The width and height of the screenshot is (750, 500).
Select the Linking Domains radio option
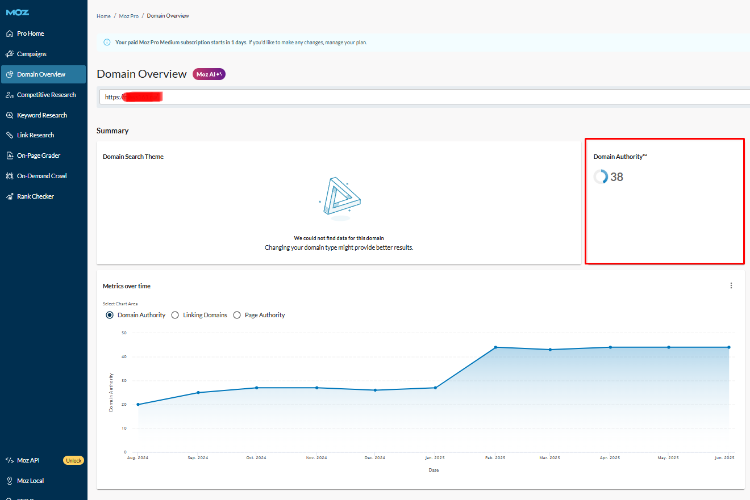(x=175, y=315)
